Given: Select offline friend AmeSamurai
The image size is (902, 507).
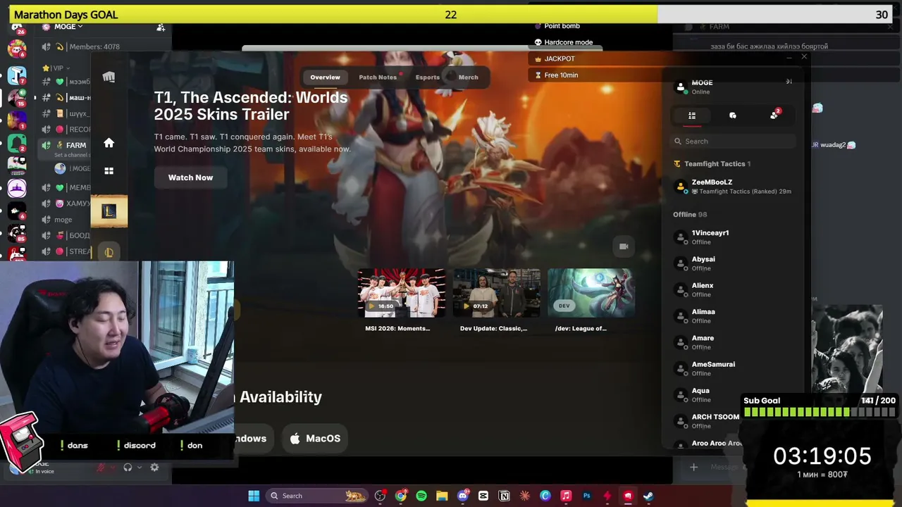Looking at the screenshot, I should pyautogui.click(x=734, y=368).
